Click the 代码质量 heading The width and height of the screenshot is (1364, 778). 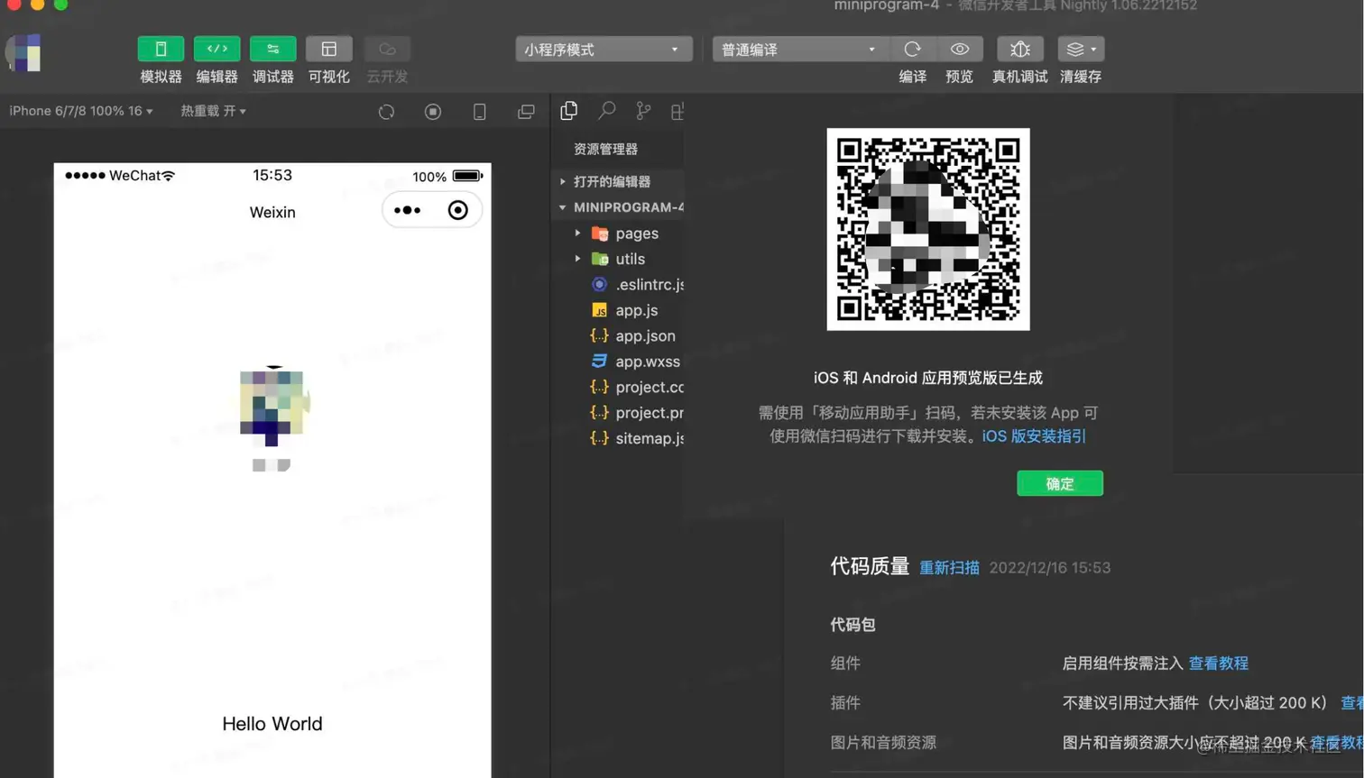pos(870,566)
